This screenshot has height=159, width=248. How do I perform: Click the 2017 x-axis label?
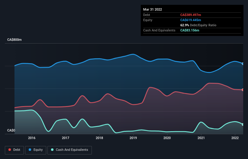(66, 138)
